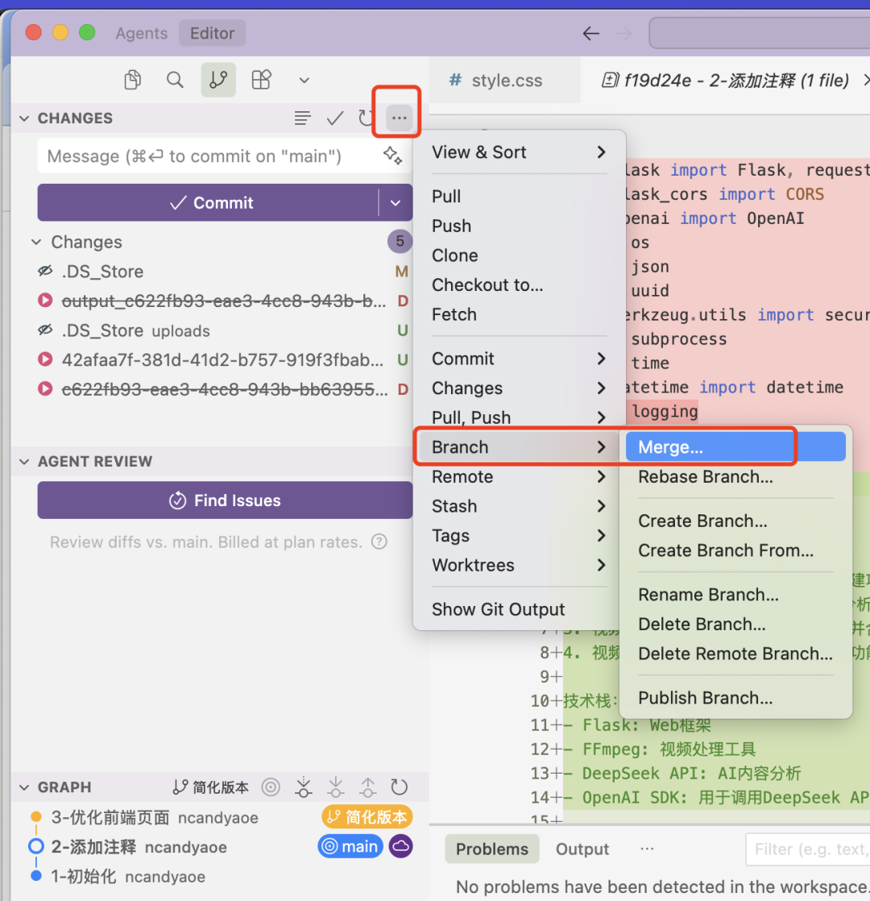The height and width of the screenshot is (901, 870).
Task: Open the Explorer files icon
Action: (x=133, y=80)
